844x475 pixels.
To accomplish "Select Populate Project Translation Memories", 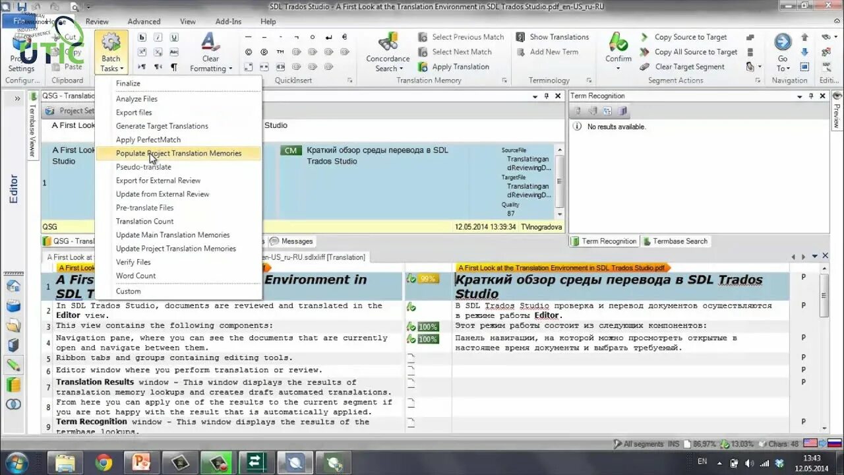I will pos(179,153).
